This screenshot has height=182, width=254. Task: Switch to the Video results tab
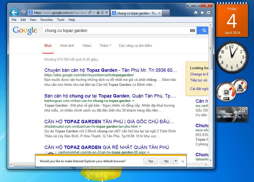(x=87, y=46)
